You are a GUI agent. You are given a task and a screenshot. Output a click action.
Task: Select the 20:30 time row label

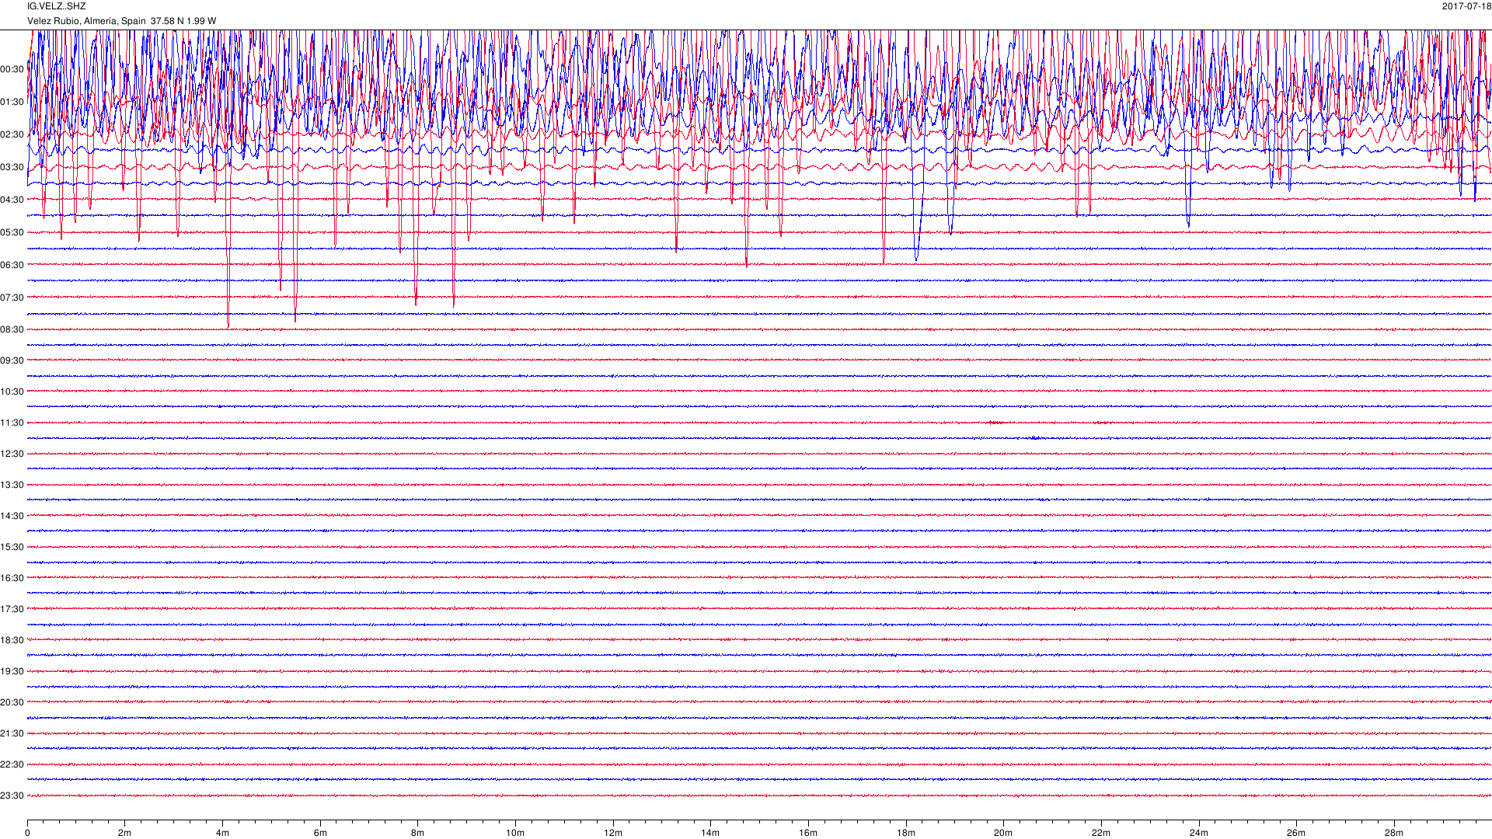click(12, 702)
